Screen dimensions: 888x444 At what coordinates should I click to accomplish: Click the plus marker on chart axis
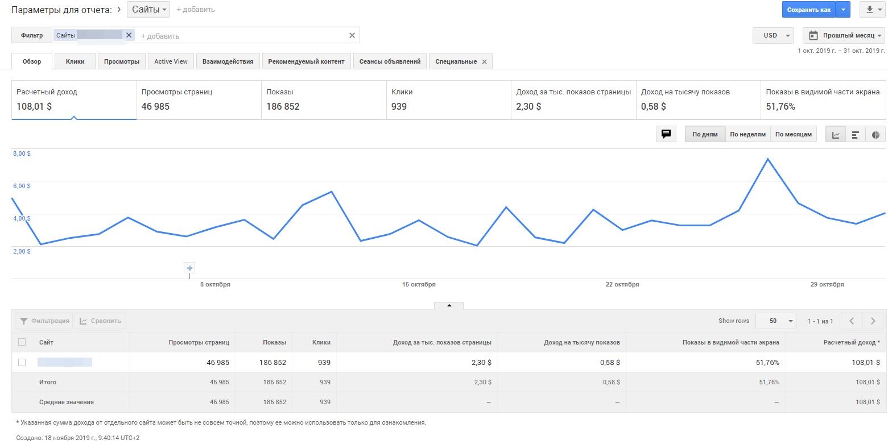coord(189,268)
